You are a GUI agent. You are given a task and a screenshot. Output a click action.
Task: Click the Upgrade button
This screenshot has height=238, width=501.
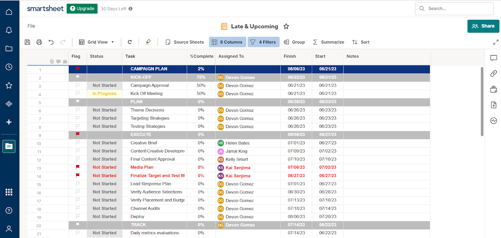tap(82, 9)
